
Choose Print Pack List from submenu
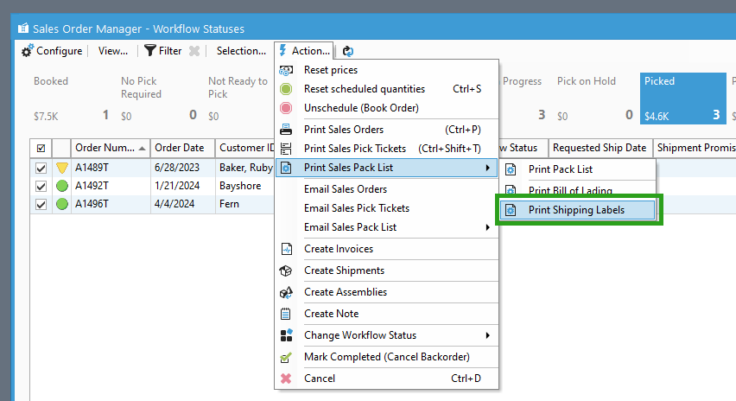[561, 169]
